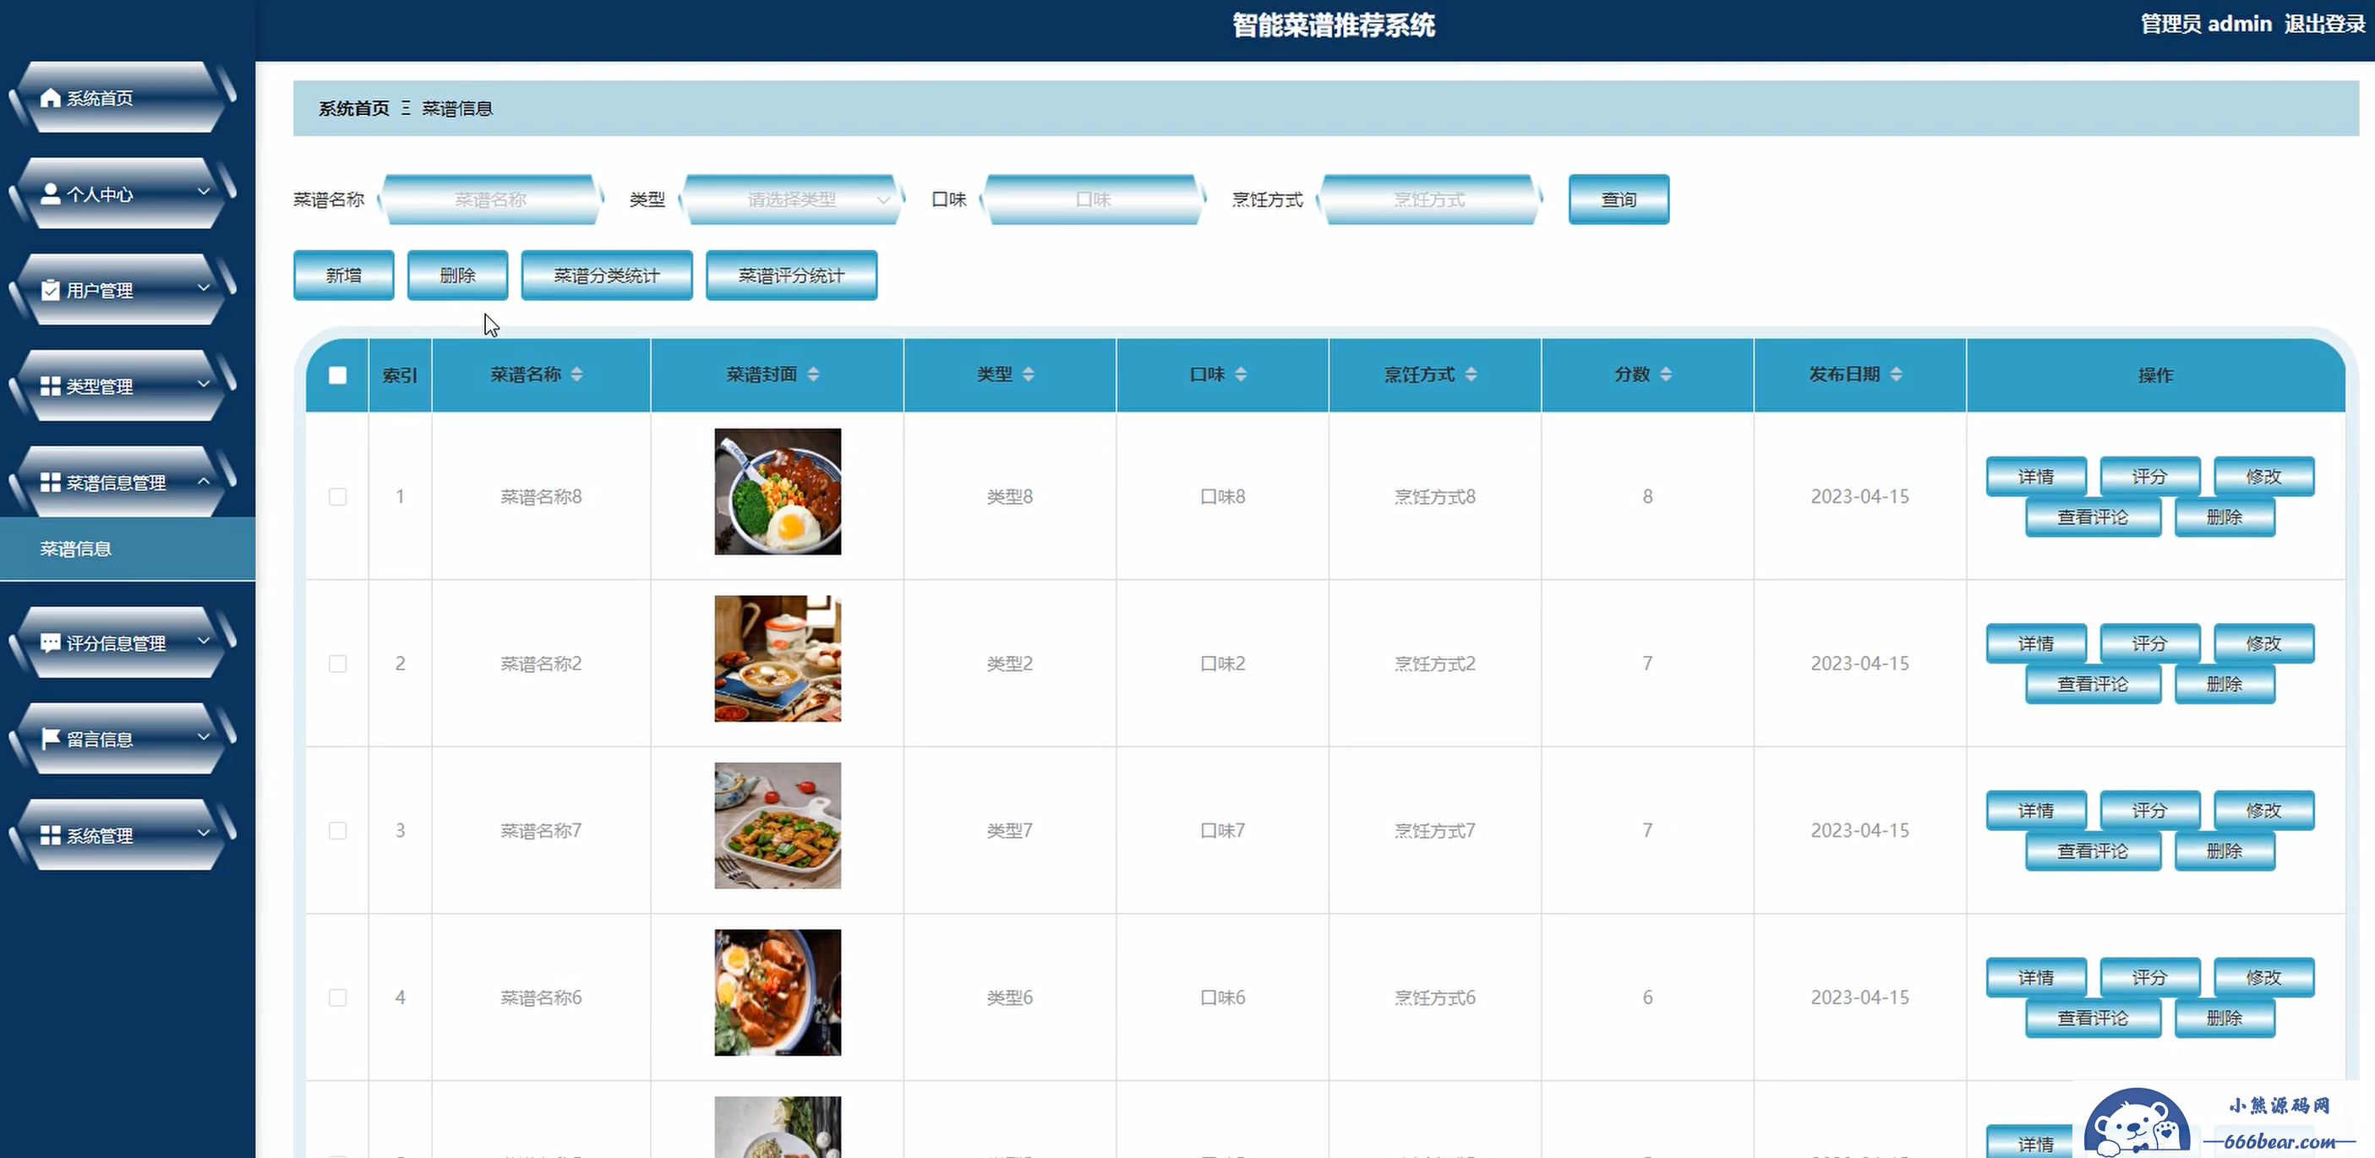Open 菜谱评分统计 chart

click(x=791, y=275)
